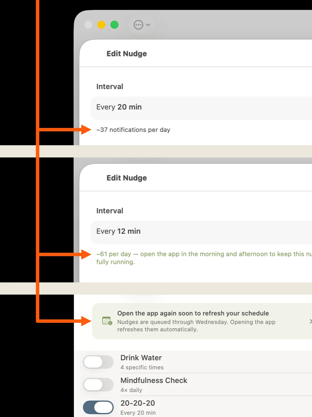Click the yellow minimize window button
The width and height of the screenshot is (312, 417).
tap(101, 25)
